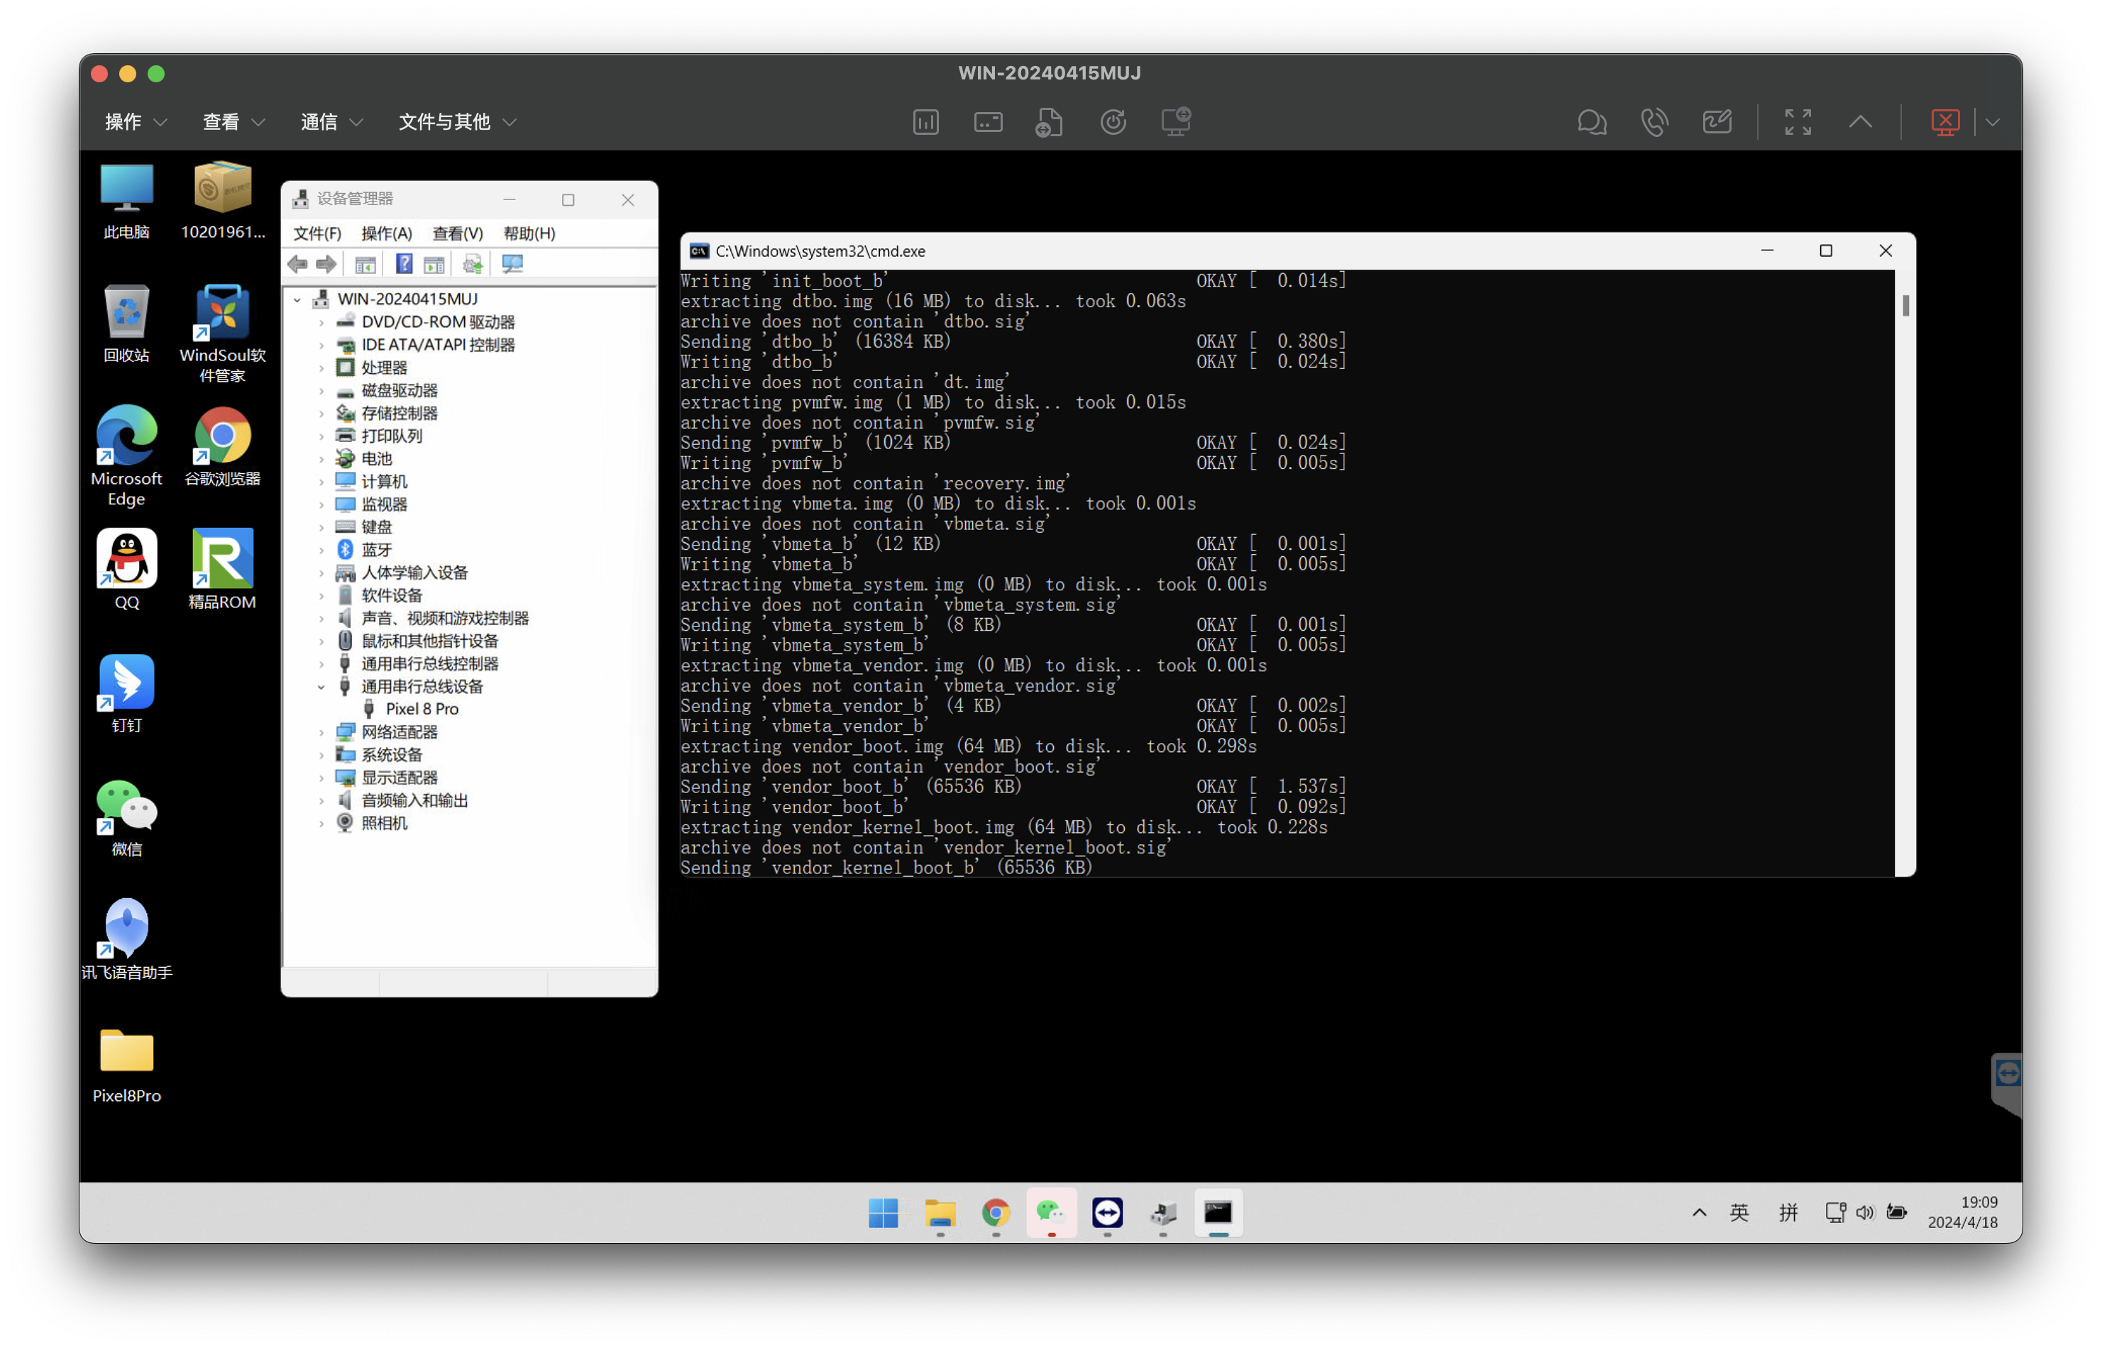Expand the 蓝牙 tree node
Image resolution: width=2102 pixels, height=1348 pixels.
[321, 550]
